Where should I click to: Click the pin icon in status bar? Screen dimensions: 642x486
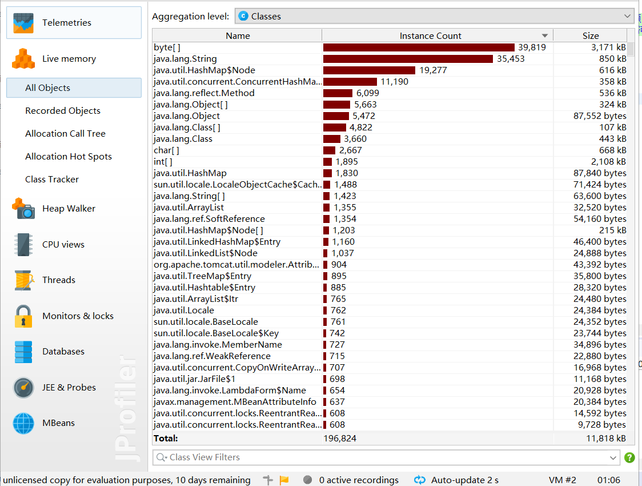(x=268, y=480)
